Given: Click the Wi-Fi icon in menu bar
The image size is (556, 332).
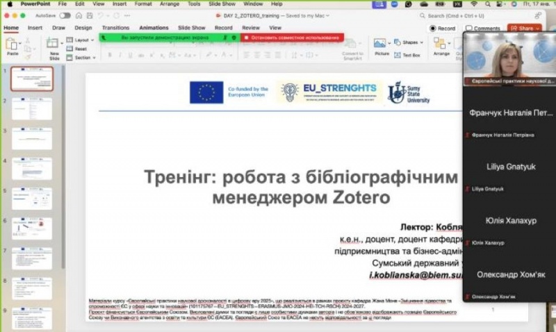Looking at the screenshot, I should 474,4.
